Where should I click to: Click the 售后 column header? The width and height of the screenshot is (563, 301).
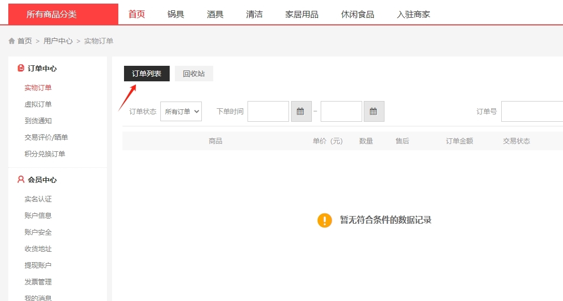(x=403, y=141)
